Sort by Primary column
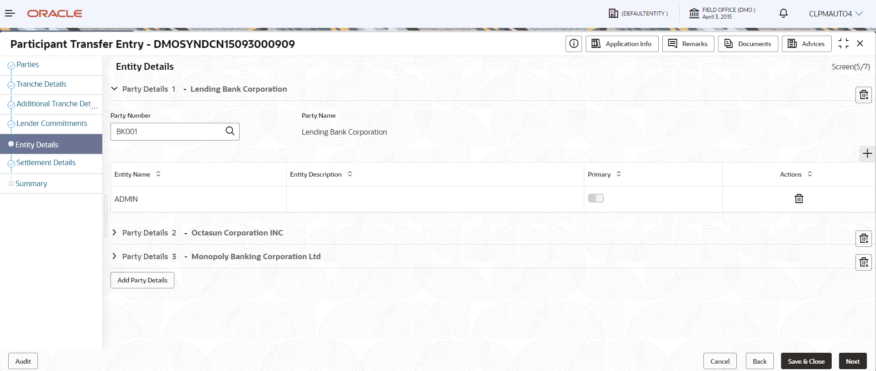The height and width of the screenshot is (371, 876). tap(619, 174)
